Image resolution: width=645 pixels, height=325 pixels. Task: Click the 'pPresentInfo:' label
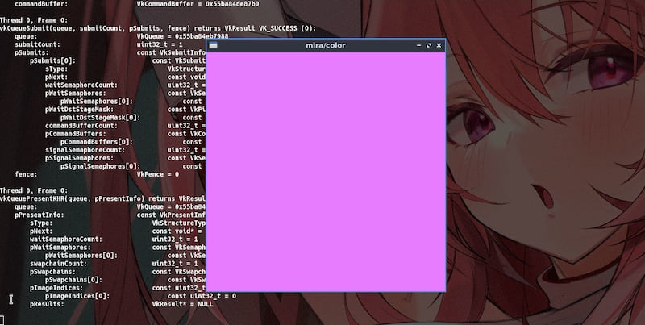(40, 215)
